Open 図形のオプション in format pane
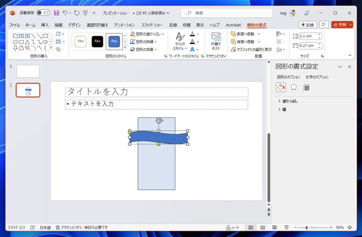Image resolution: width=362 pixels, height=237 pixels. coord(288,77)
